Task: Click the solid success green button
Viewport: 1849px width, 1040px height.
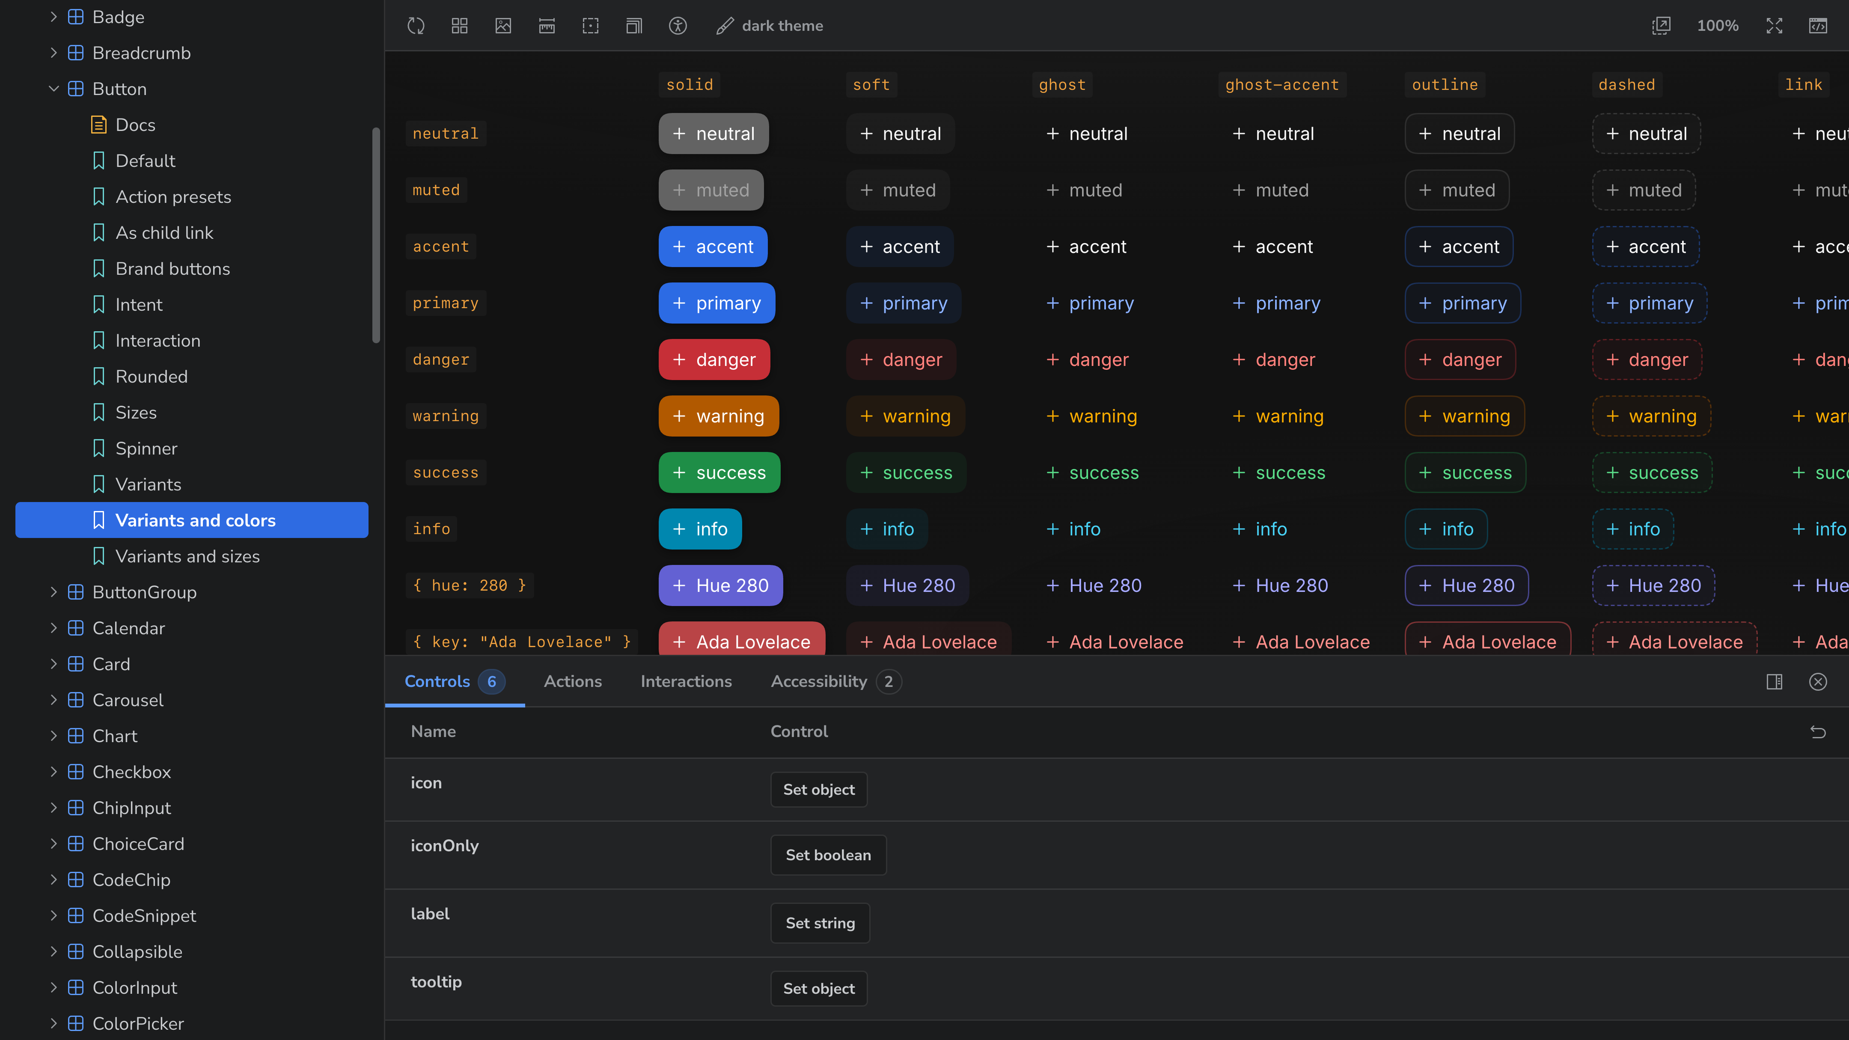Action: point(719,472)
